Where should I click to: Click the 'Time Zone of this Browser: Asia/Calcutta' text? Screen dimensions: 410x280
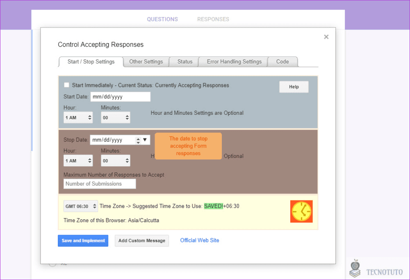coord(111,221)
